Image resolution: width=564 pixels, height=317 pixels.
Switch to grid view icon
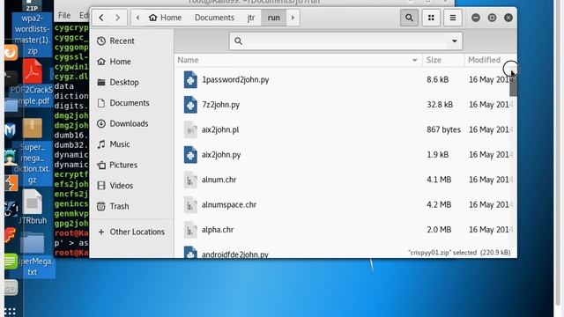431,18
